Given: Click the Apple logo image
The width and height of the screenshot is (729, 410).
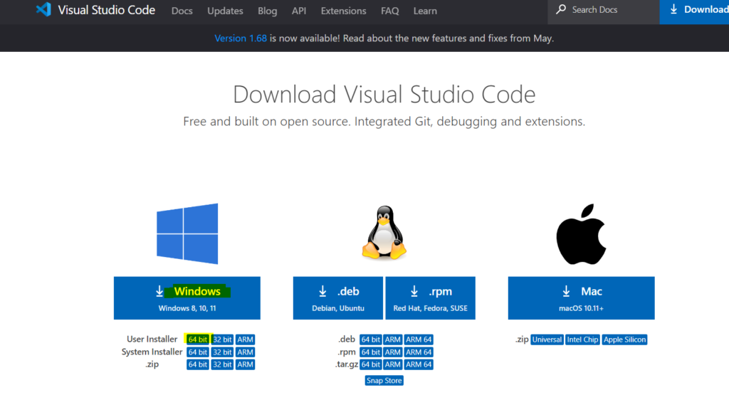Looking at the screenshot, I should click(x=581, y=234).
